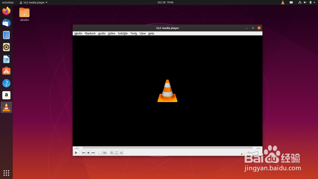Open the Help menu
Image resolution: width=318 pixels, height=179 pixels.
(x=151, y=33)
